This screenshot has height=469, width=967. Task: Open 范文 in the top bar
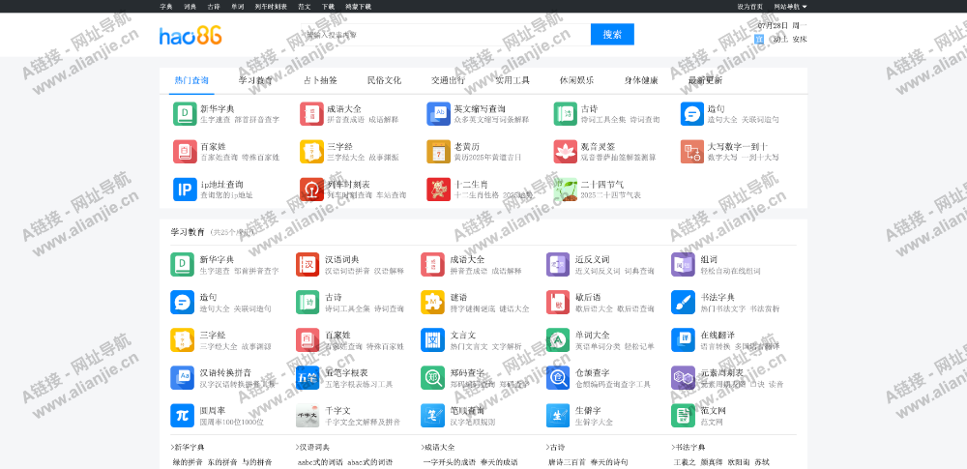click(305, 7)
